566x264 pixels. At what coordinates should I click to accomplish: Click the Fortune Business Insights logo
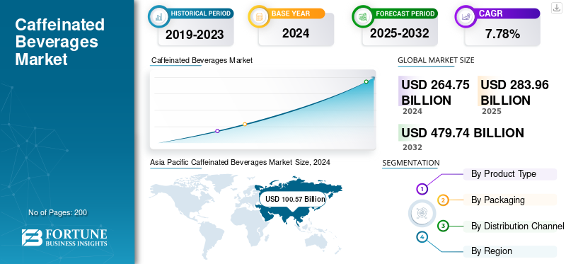click(x=64, y=237)
